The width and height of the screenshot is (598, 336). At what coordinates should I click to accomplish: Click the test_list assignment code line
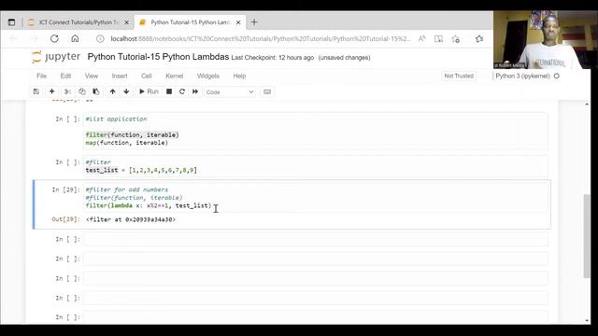pos(141,170)
